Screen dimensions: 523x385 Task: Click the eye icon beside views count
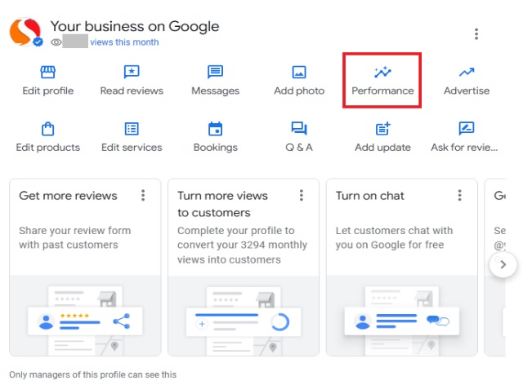56,42
